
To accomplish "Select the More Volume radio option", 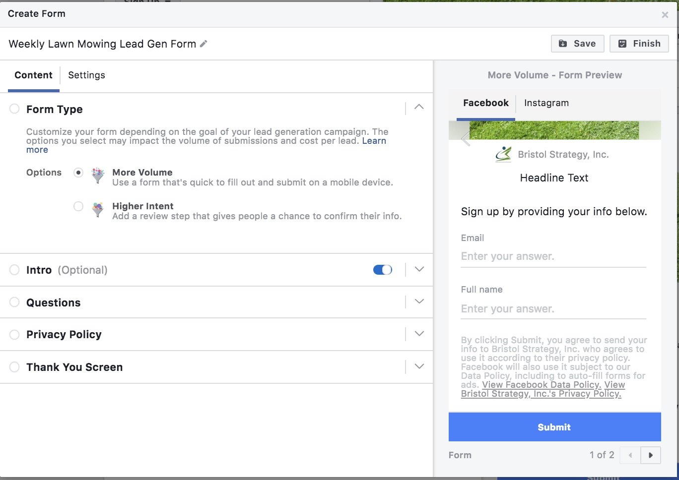I will click(x=78, y=173).
